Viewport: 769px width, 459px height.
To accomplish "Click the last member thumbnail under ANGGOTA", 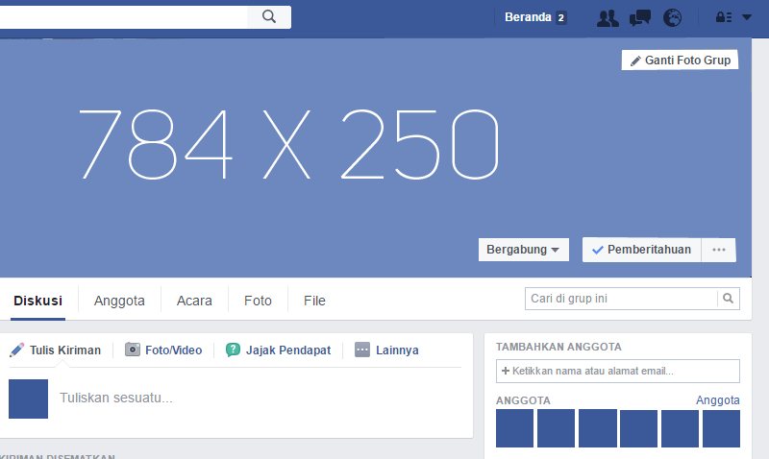I will coord(721,428).
